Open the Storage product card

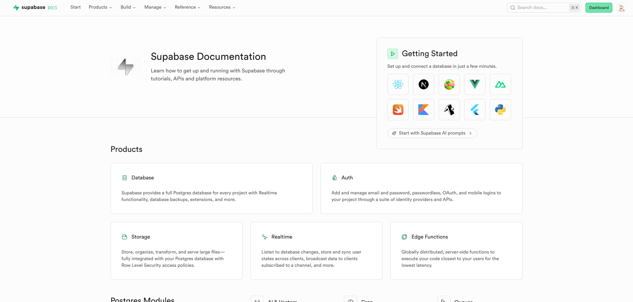176,251
